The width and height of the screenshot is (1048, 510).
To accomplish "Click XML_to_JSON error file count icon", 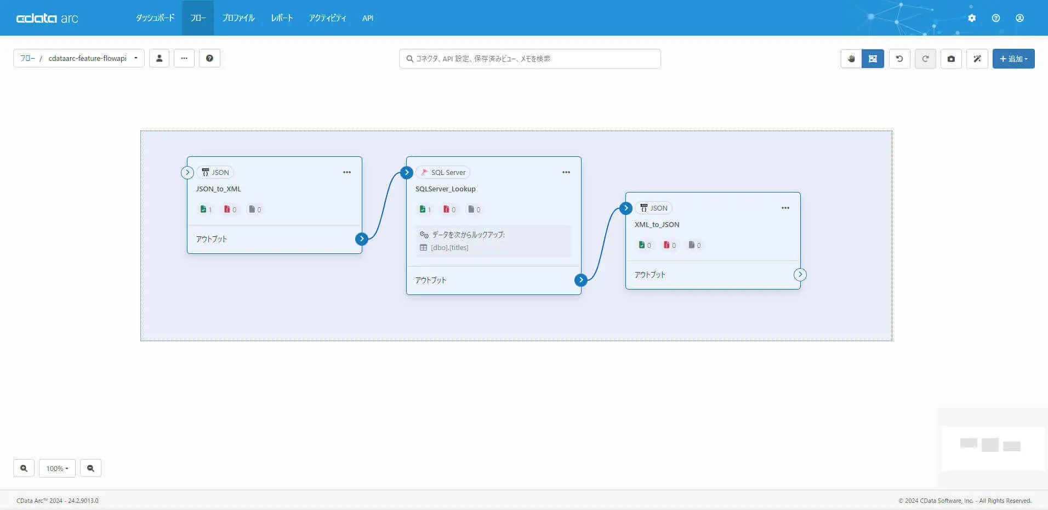I will (x=666, y=245).
